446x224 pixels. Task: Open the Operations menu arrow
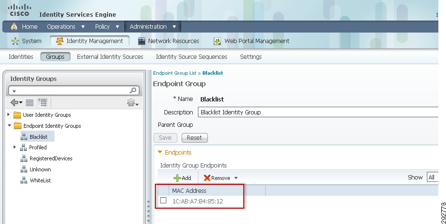point(83,27)
